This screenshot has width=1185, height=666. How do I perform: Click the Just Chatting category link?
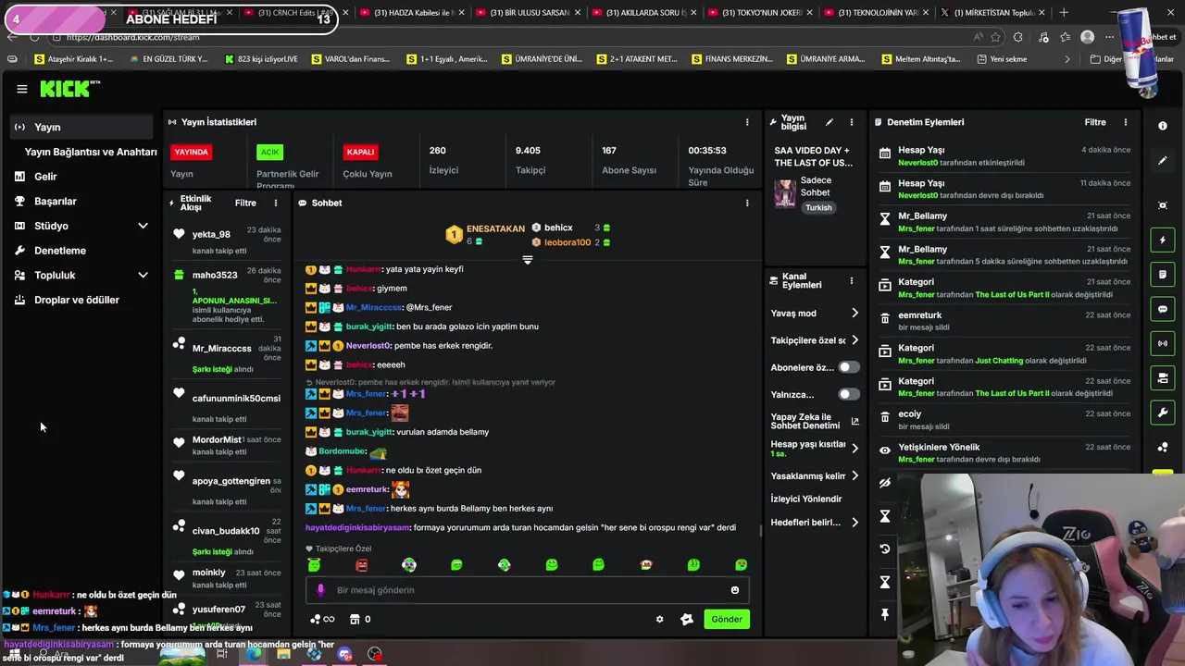click(x=999, y=361)
